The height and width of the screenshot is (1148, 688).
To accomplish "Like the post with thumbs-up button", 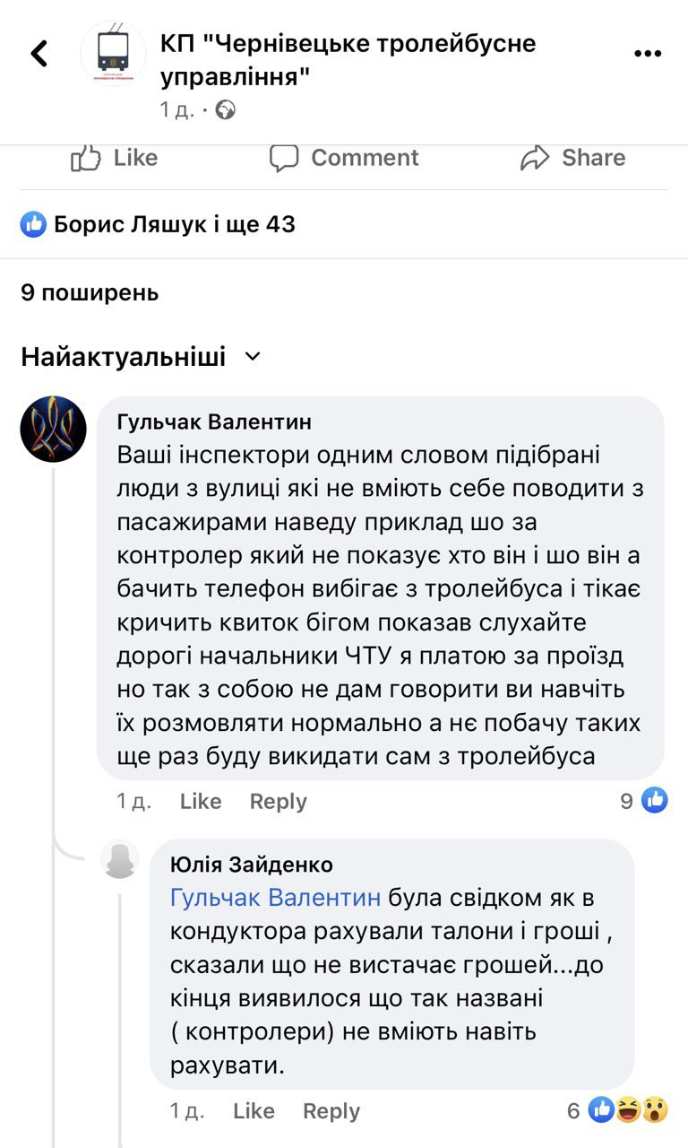I will pyautogui.click(x=114, y=158).
